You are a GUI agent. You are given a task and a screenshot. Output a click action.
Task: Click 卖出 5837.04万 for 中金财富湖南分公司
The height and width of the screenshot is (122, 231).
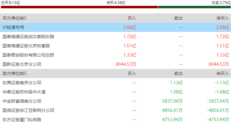click(172, 101)
